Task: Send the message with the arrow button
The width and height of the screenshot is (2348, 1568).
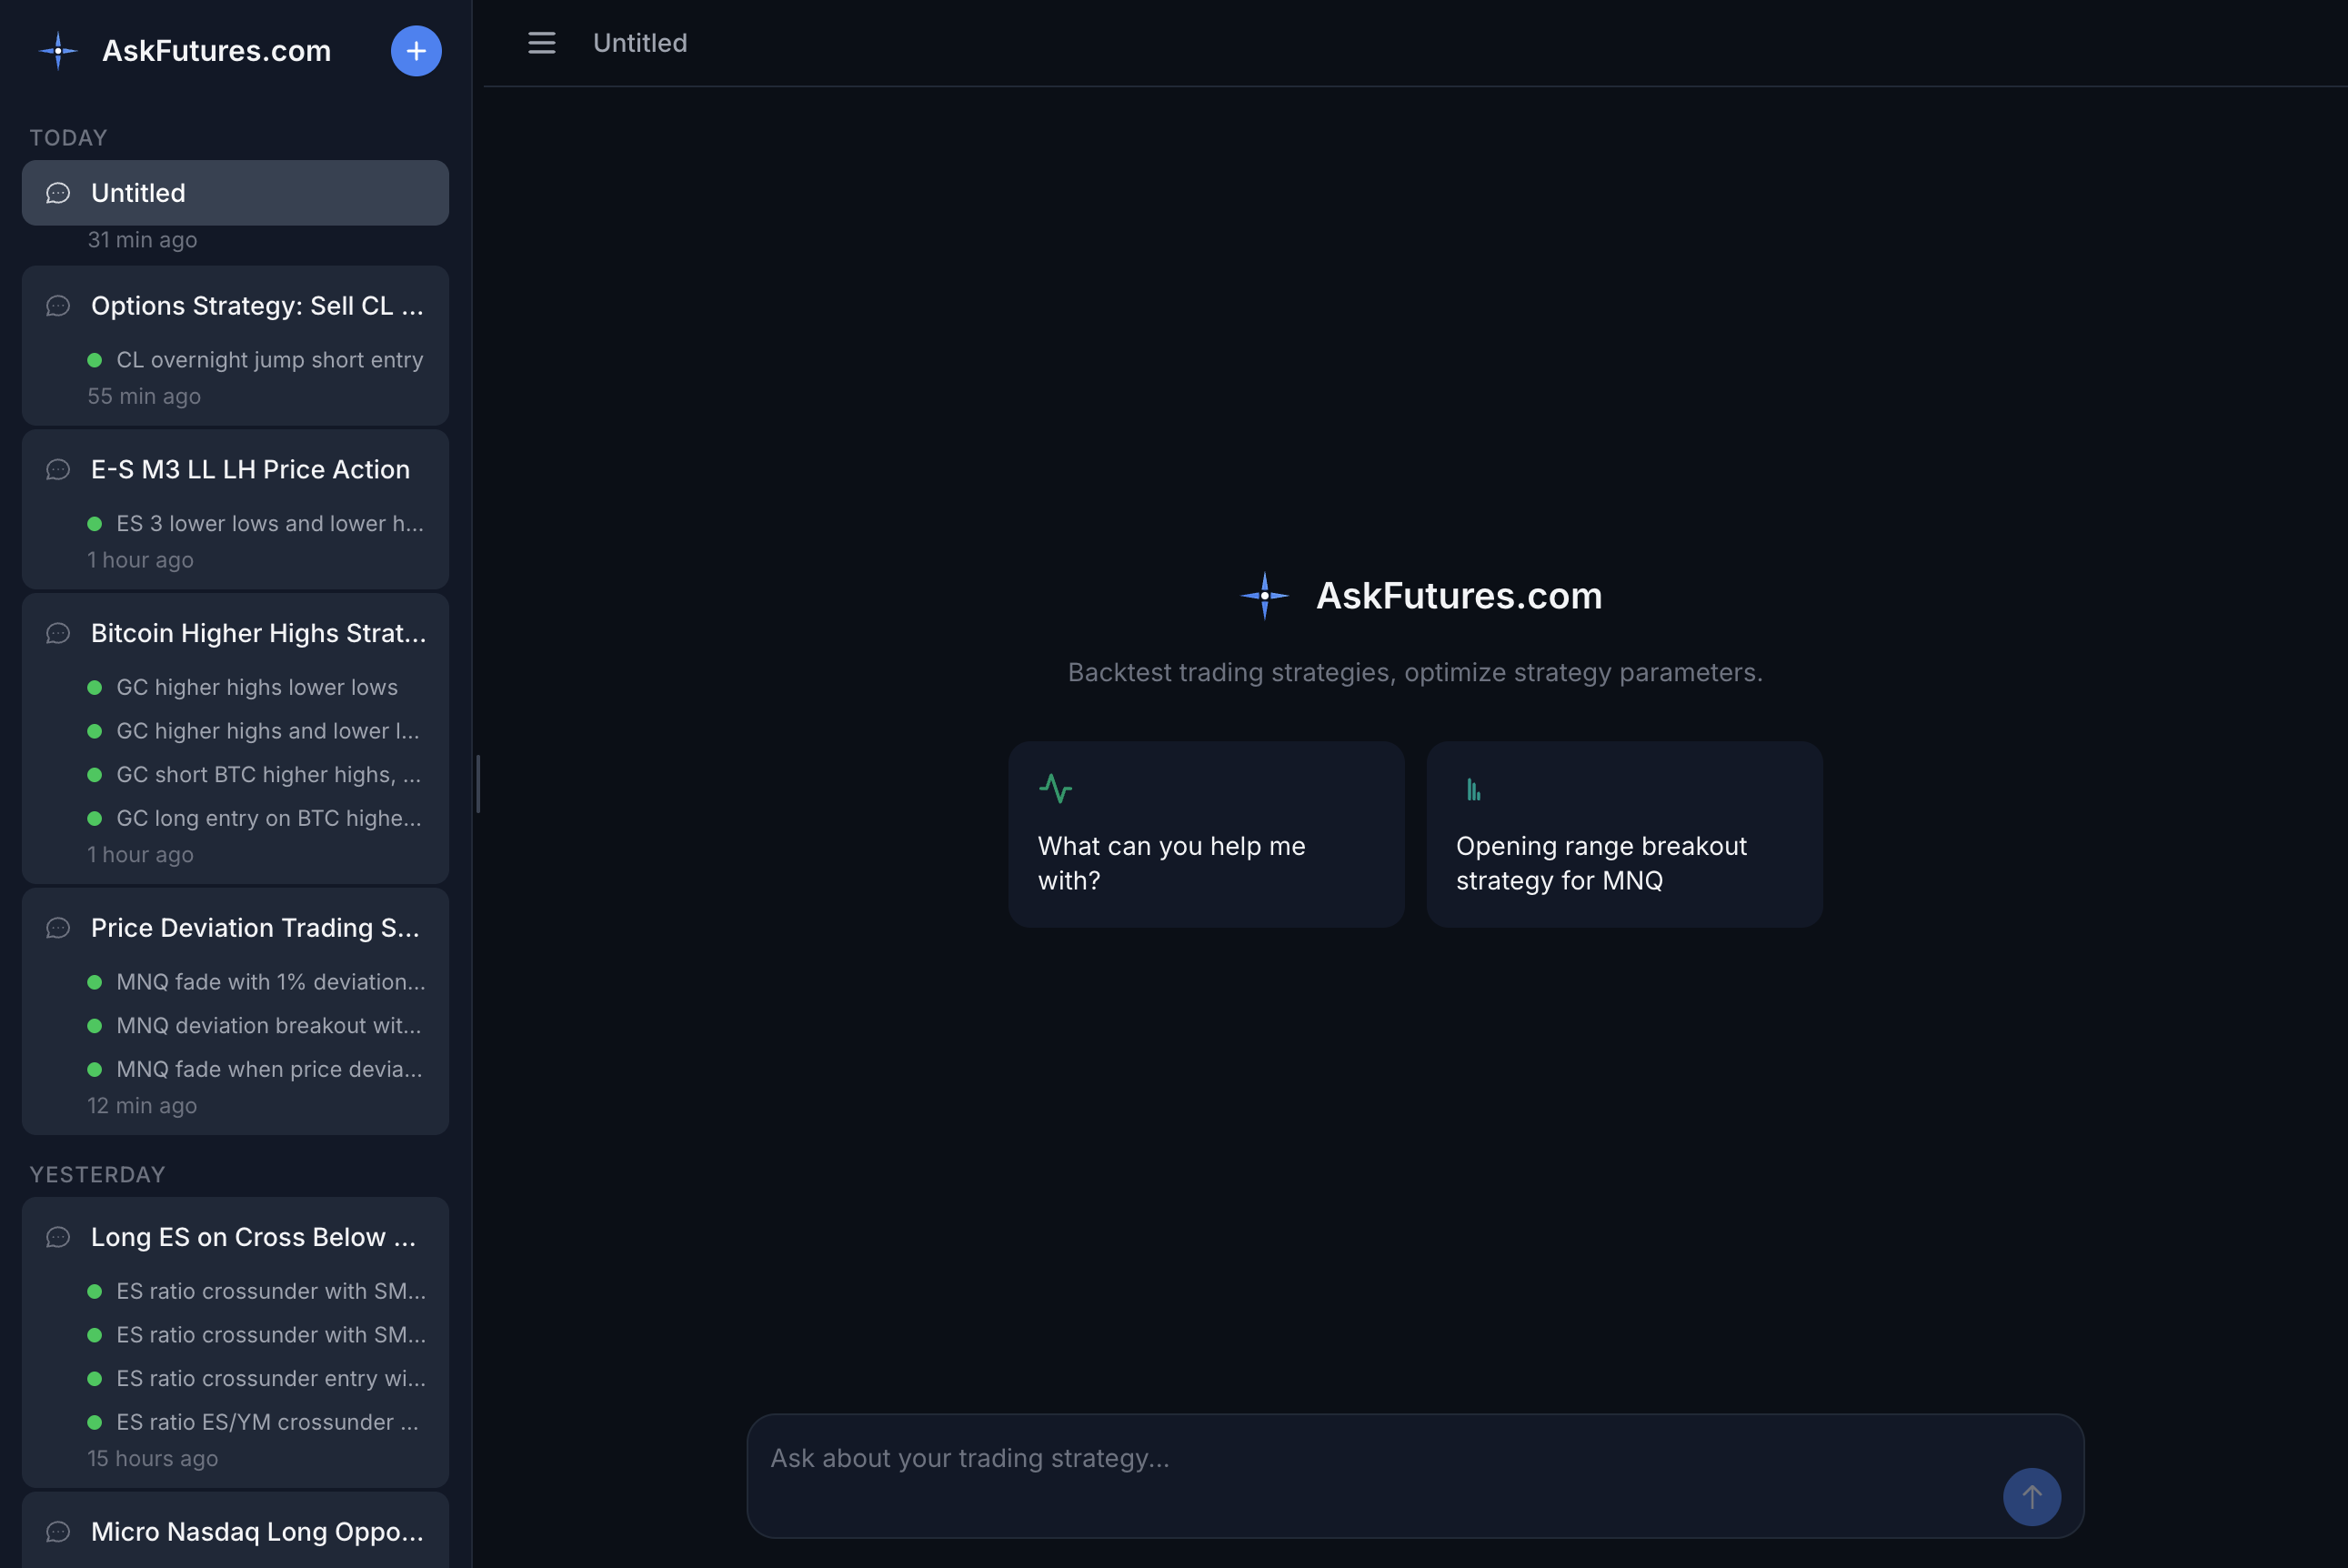Action: click(2032, 1496)
